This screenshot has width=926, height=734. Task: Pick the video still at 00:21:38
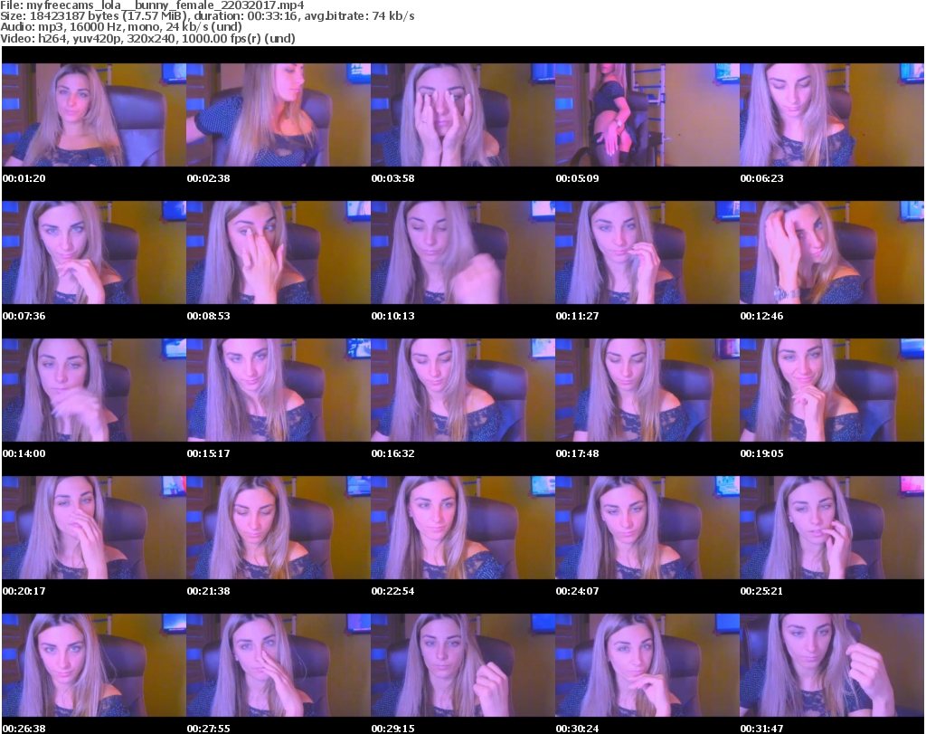point(279,527)
